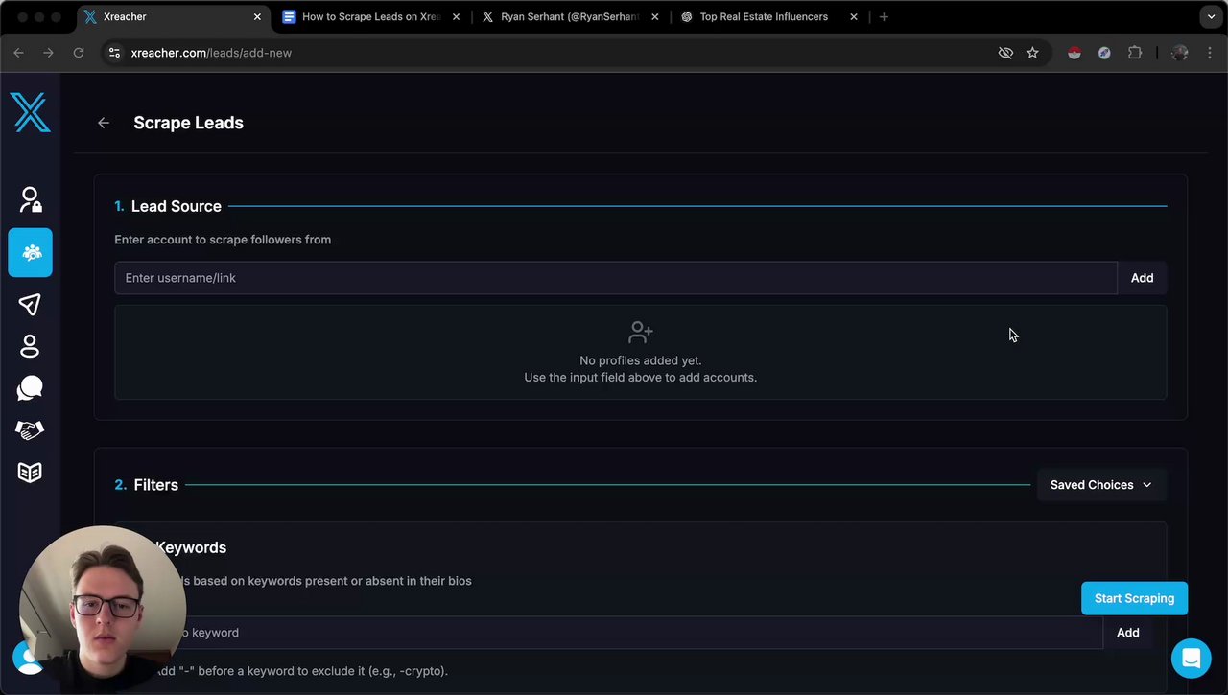Open the chat bubbles inbox sidebar icon

(30, 388)
